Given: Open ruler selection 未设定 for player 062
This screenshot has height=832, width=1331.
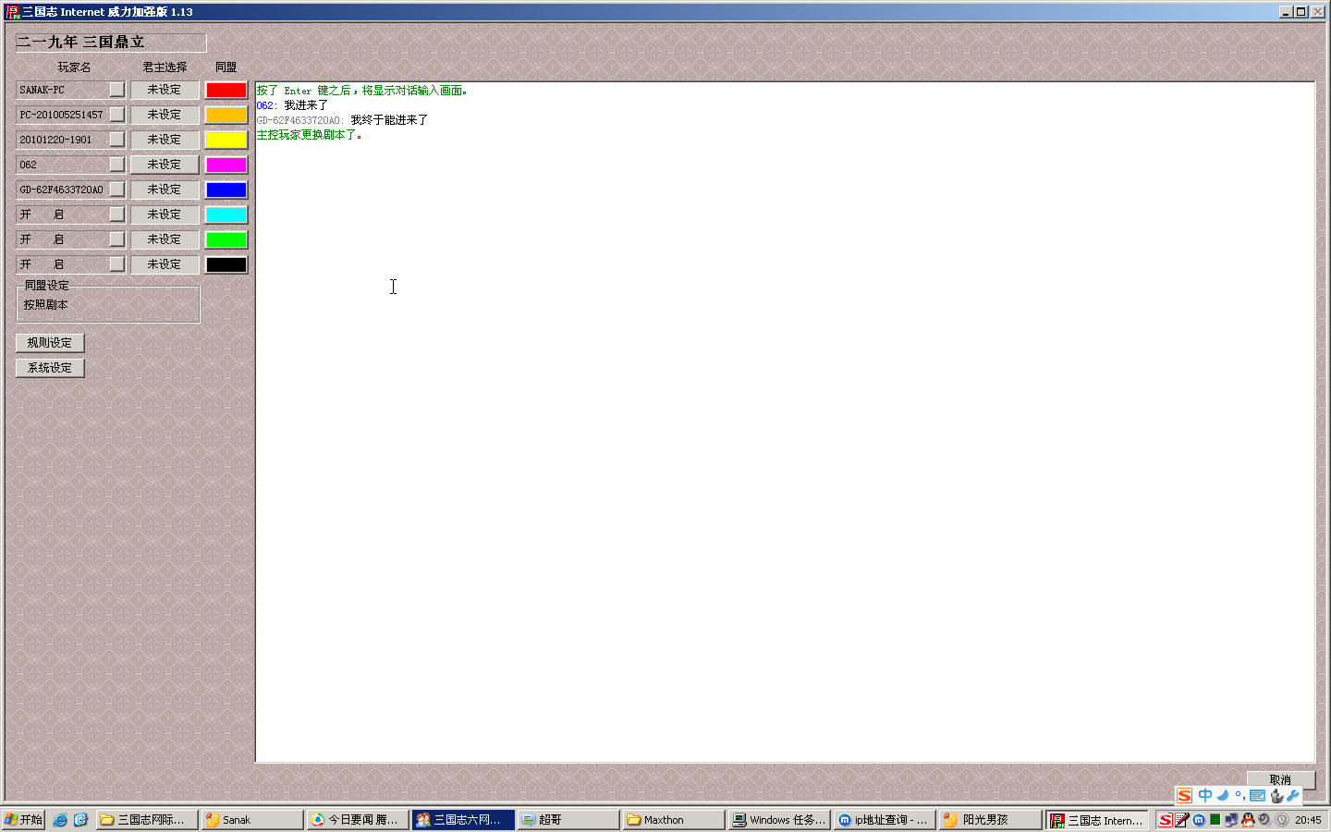Looking at the screenshot, I should click(165, 165).
